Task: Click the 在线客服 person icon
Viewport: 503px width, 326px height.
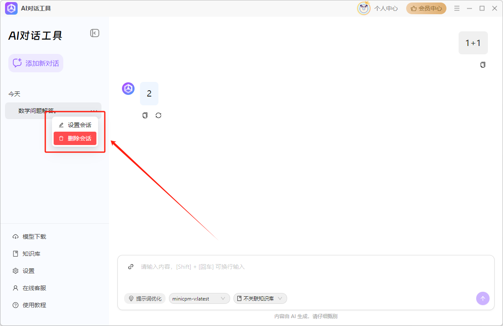Action: pos(16,288)
